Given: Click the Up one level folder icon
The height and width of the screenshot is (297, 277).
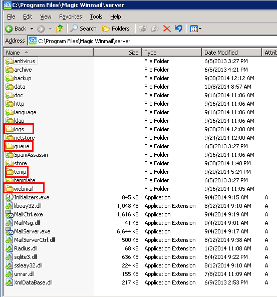Looking at the screenshot, I should click(x=60, y=29).
